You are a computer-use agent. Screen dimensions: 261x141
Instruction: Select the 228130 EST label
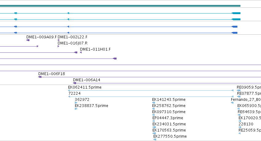coord(246,124)
